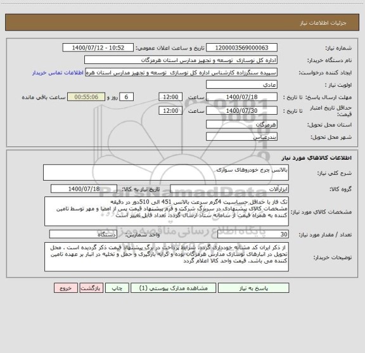
Task: Click the quantity field showing 30
Action: [253, 234]
